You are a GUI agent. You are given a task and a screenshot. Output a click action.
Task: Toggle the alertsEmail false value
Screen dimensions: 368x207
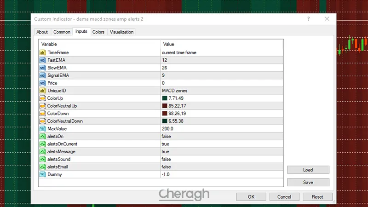click(x=166, y=167)
